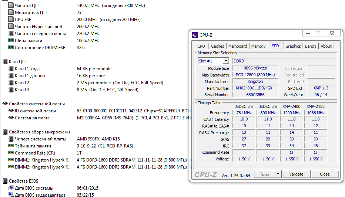Click the memory icon beside Тайминги памяти
The width and height of the screenshot is (345, 197).
tap(11, 146)
